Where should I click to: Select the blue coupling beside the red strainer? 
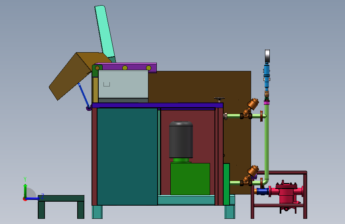[263, 191]
